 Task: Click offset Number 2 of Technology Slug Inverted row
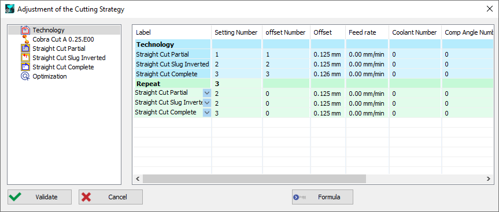pyautogui.click(x=286, y=64)
